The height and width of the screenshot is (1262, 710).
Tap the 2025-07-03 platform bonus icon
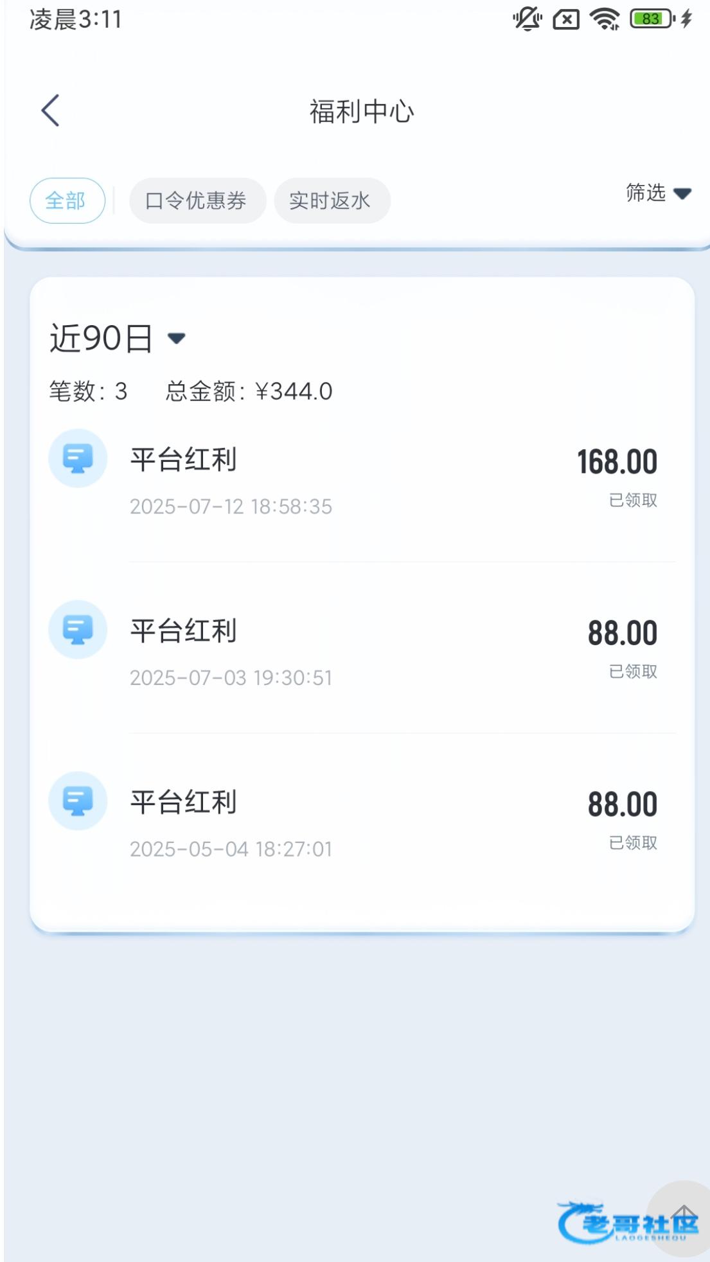point(78,630)
